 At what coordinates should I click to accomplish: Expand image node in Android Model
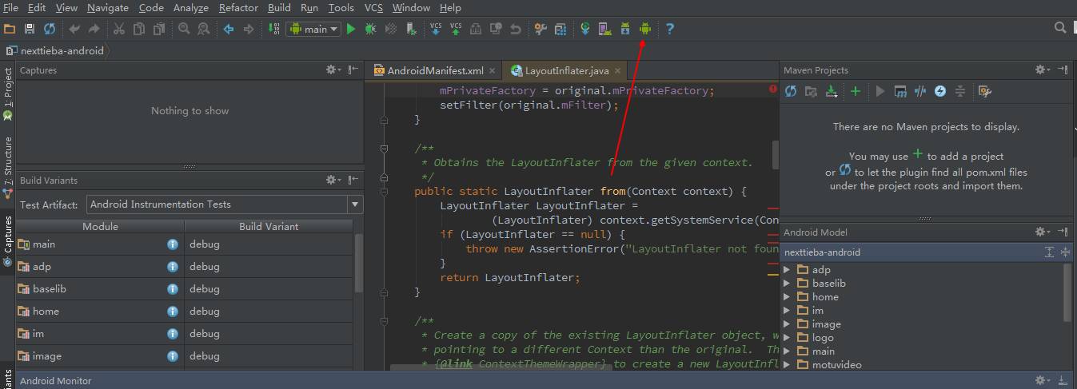click(787, 324)
